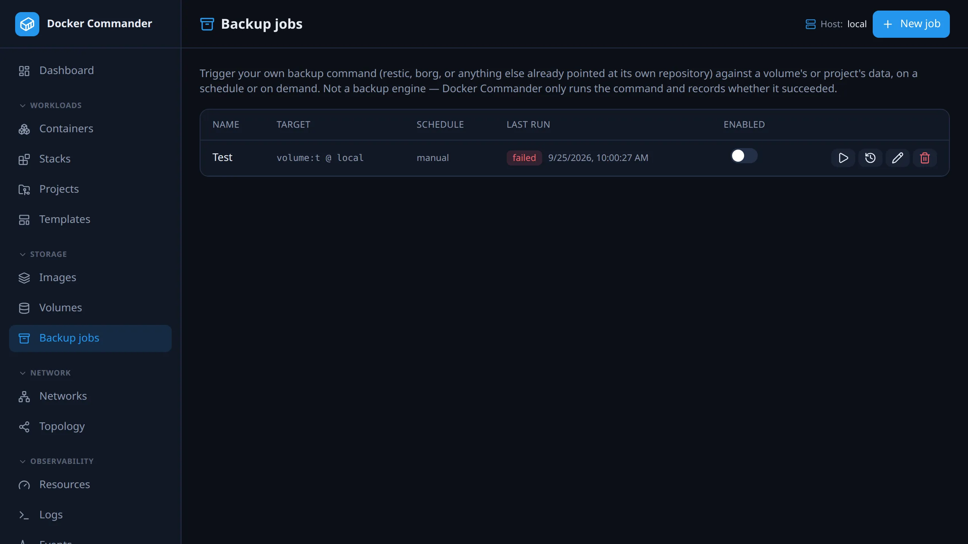968x544 pixels.
Task: Open the Networks page
Action: click(90, 396)
